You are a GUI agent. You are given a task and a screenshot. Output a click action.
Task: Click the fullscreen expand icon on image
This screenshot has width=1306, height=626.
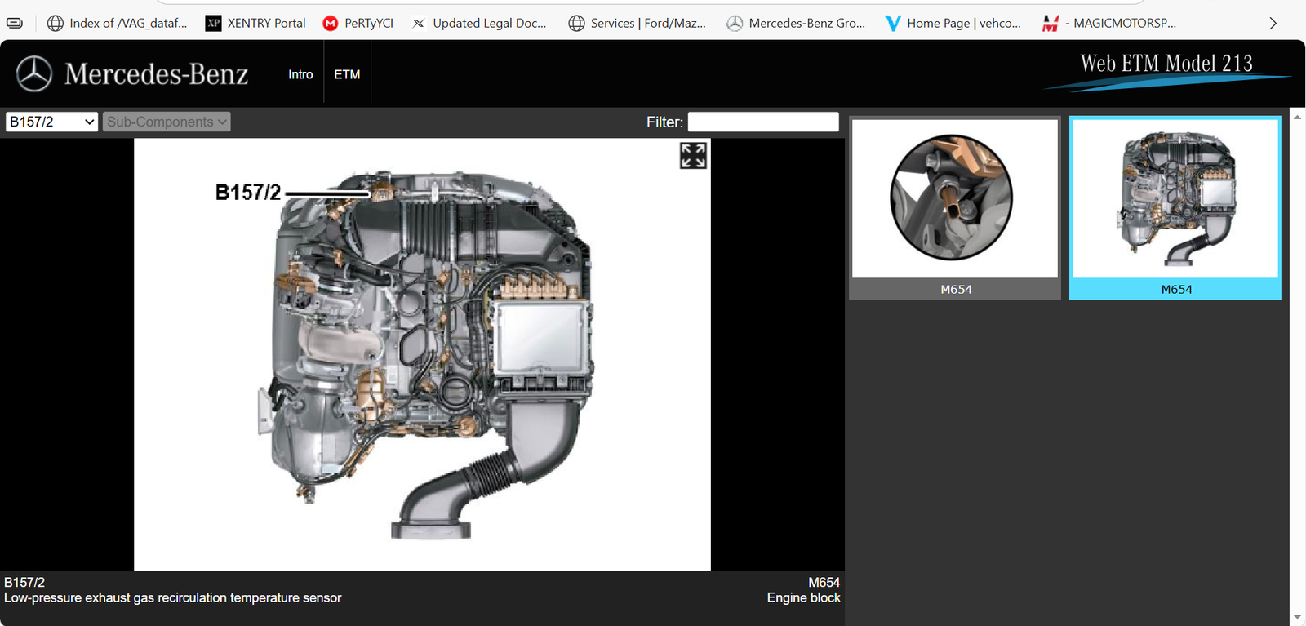pyautogui.click(x=693, y=155)
